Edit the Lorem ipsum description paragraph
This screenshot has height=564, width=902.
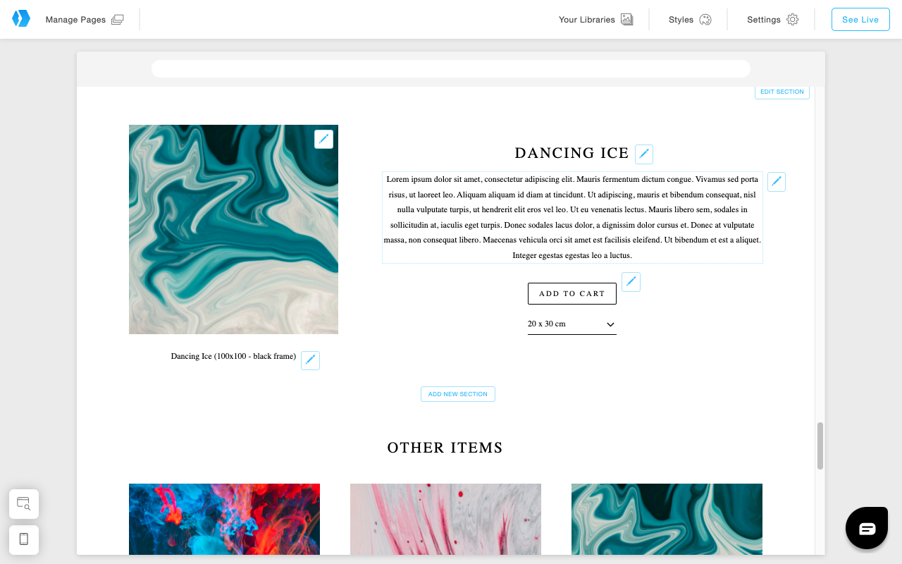pyautogui.click(x=777, y=182)
